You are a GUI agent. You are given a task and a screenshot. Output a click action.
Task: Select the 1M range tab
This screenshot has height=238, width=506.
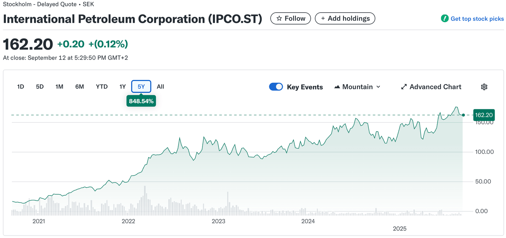point(59,87)
